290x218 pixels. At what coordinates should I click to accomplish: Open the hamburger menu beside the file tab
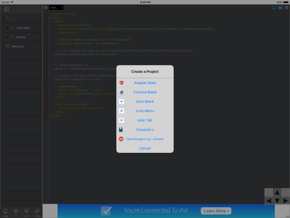[x=46, y=8]
